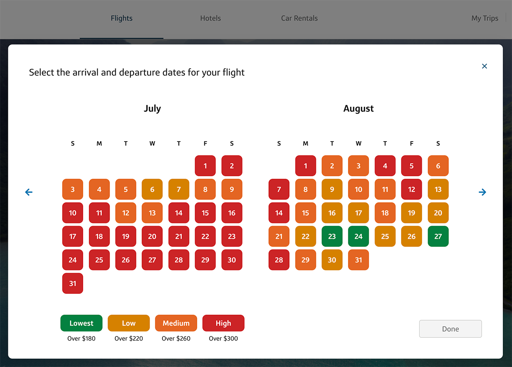Select the Flights tab

(122, 18)
